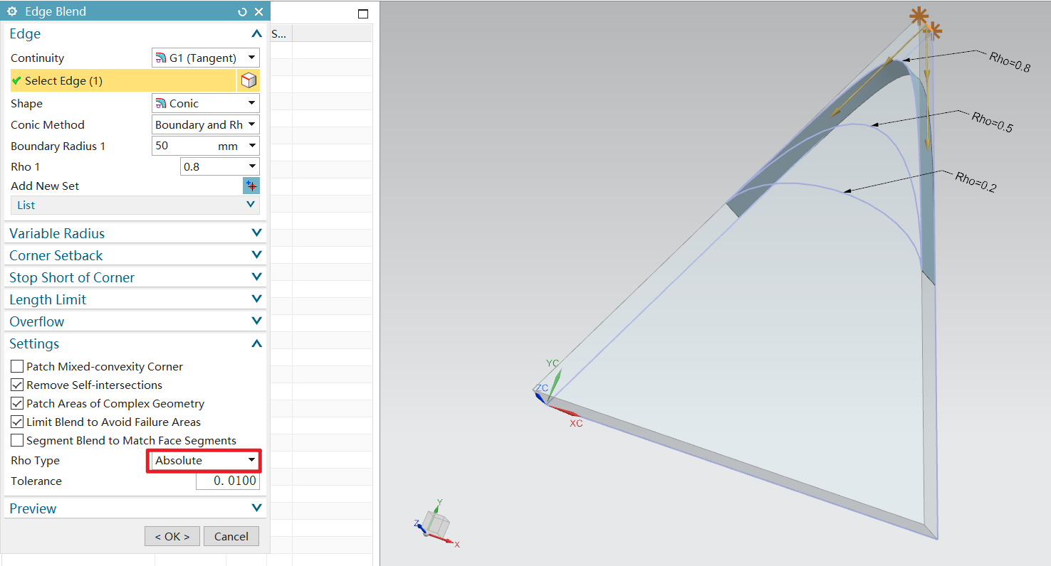The image size is (1051, 566).
Task: Click the Add New Set icon
Action: pos(251,186)
